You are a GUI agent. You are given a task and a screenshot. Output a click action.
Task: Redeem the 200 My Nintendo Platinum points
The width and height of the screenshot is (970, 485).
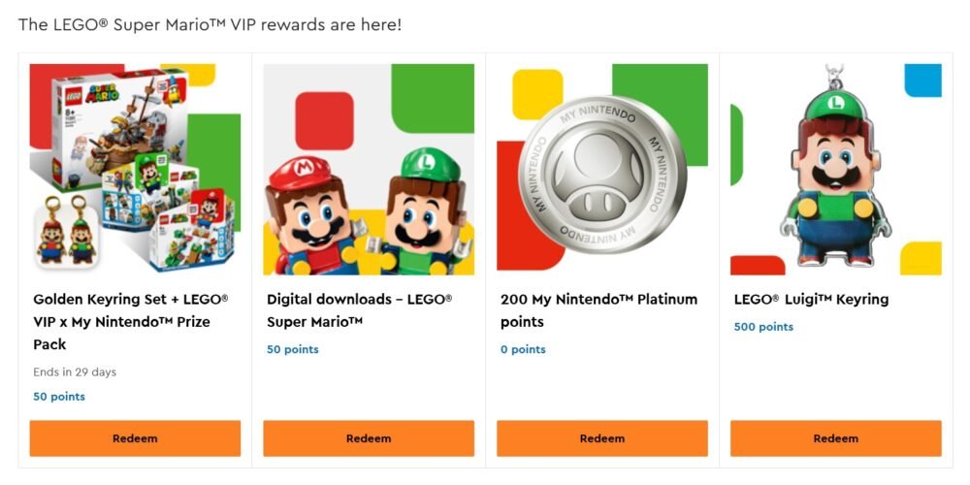point(602,438)
